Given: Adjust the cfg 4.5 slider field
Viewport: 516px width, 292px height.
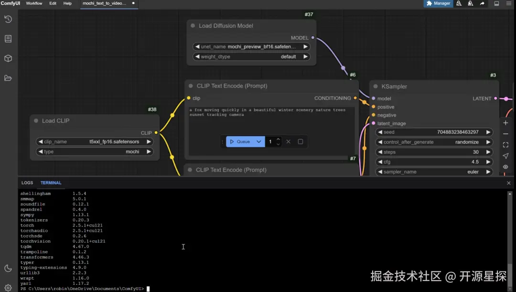Looking at the screenshot, I should point(434,162).
